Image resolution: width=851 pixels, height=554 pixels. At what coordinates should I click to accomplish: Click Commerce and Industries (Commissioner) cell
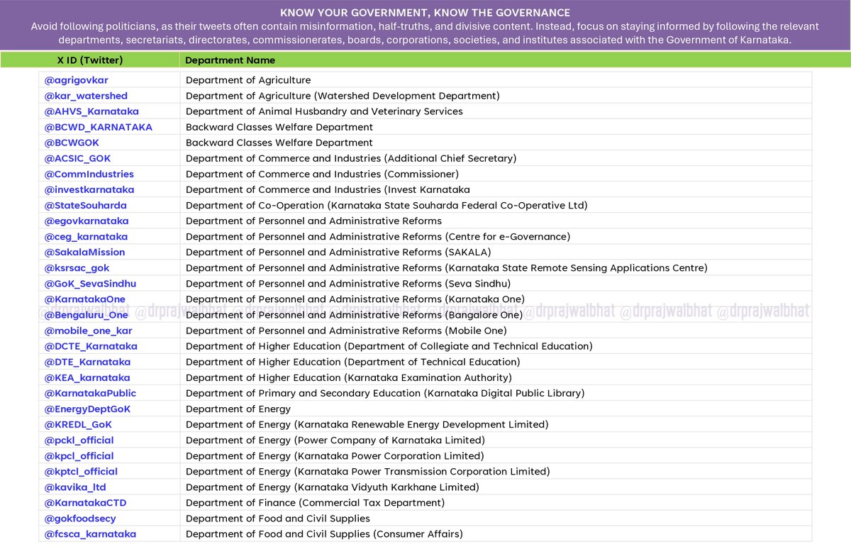coord(496,174)
